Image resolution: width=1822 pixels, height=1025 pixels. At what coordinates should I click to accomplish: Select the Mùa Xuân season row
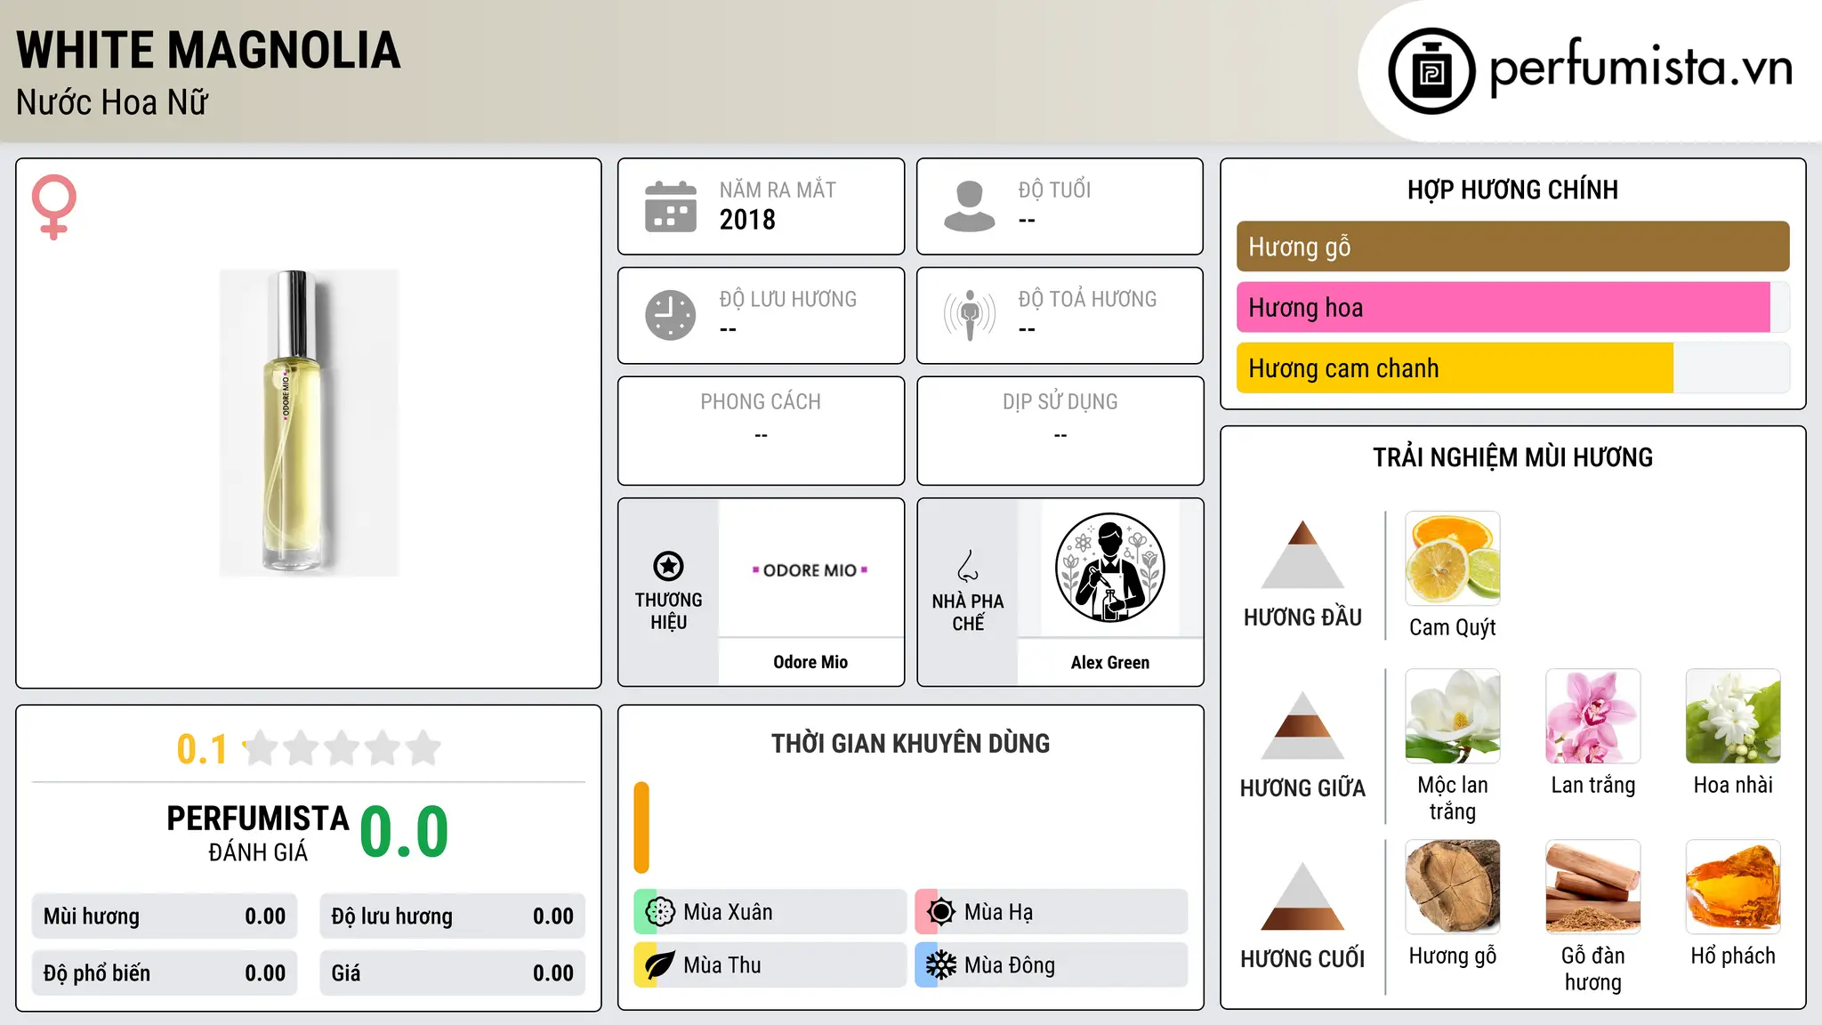tap(770, 912)
